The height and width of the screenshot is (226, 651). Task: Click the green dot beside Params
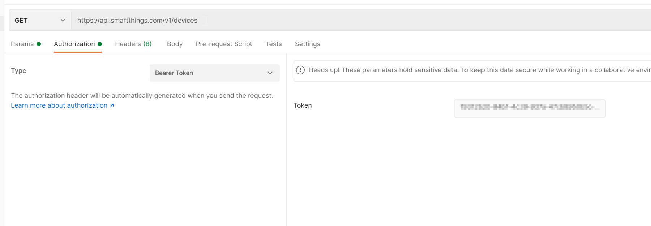39,44
